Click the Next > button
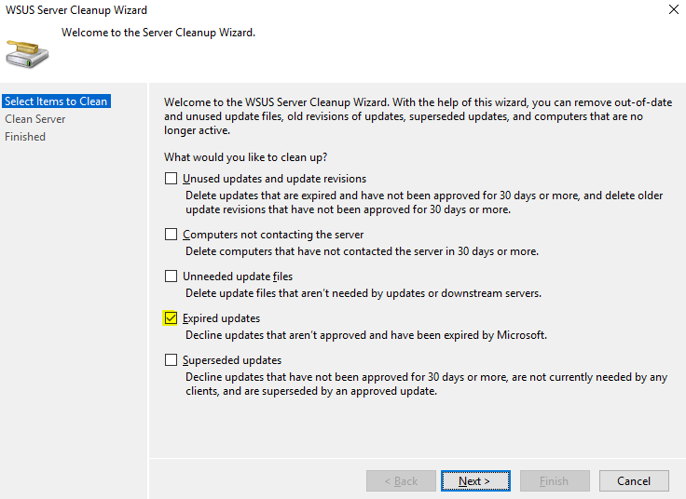686x499 pixels. click(475, 480)
